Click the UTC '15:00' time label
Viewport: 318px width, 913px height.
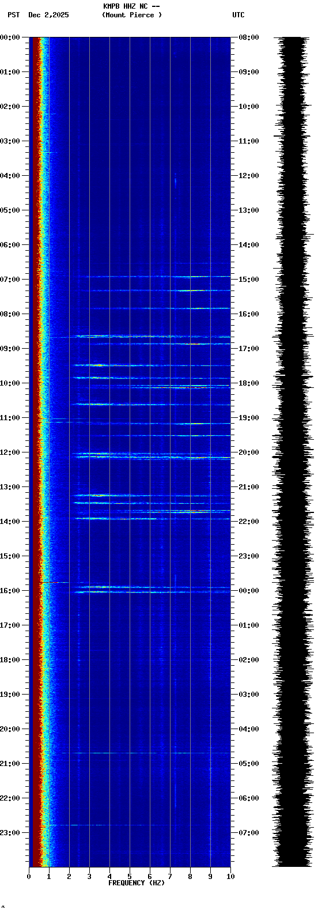pos(249,280)
